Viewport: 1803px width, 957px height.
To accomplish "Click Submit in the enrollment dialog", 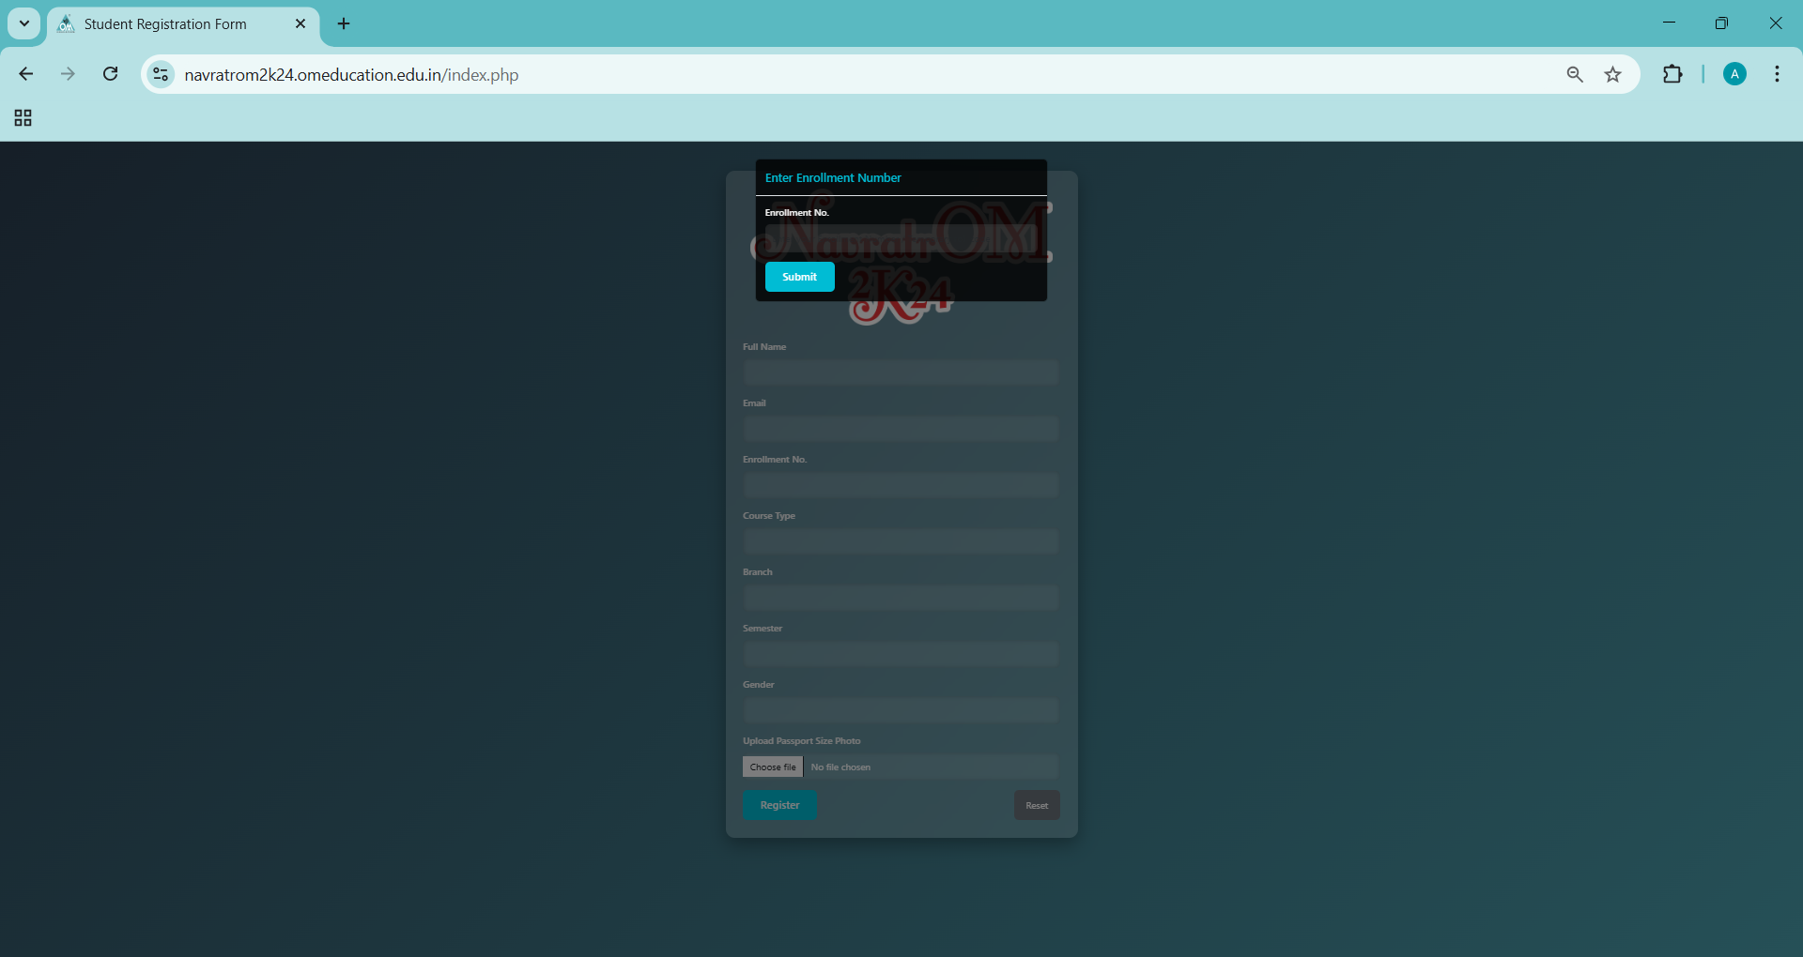I will click(x=799, y=277).
